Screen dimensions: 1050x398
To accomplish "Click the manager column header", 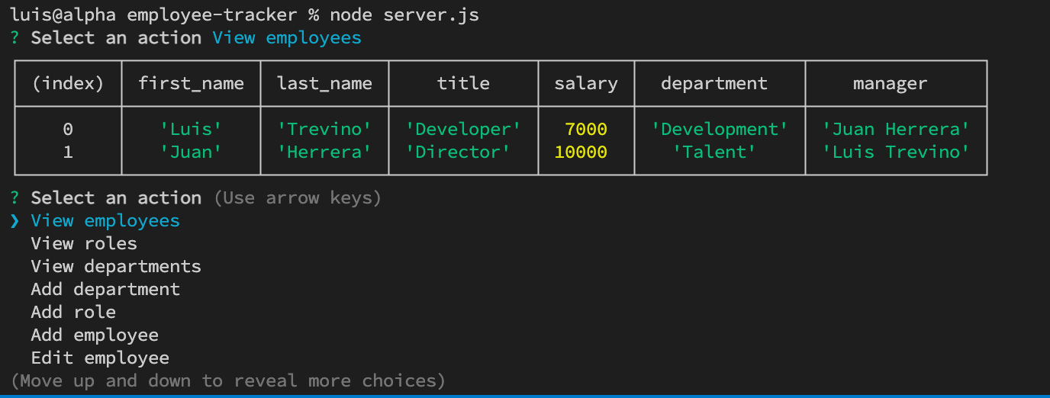I will [890, 84].
